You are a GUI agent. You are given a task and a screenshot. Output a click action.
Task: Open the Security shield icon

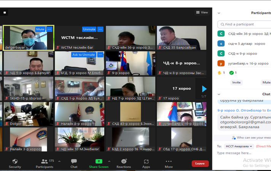[x=15, y=161]
